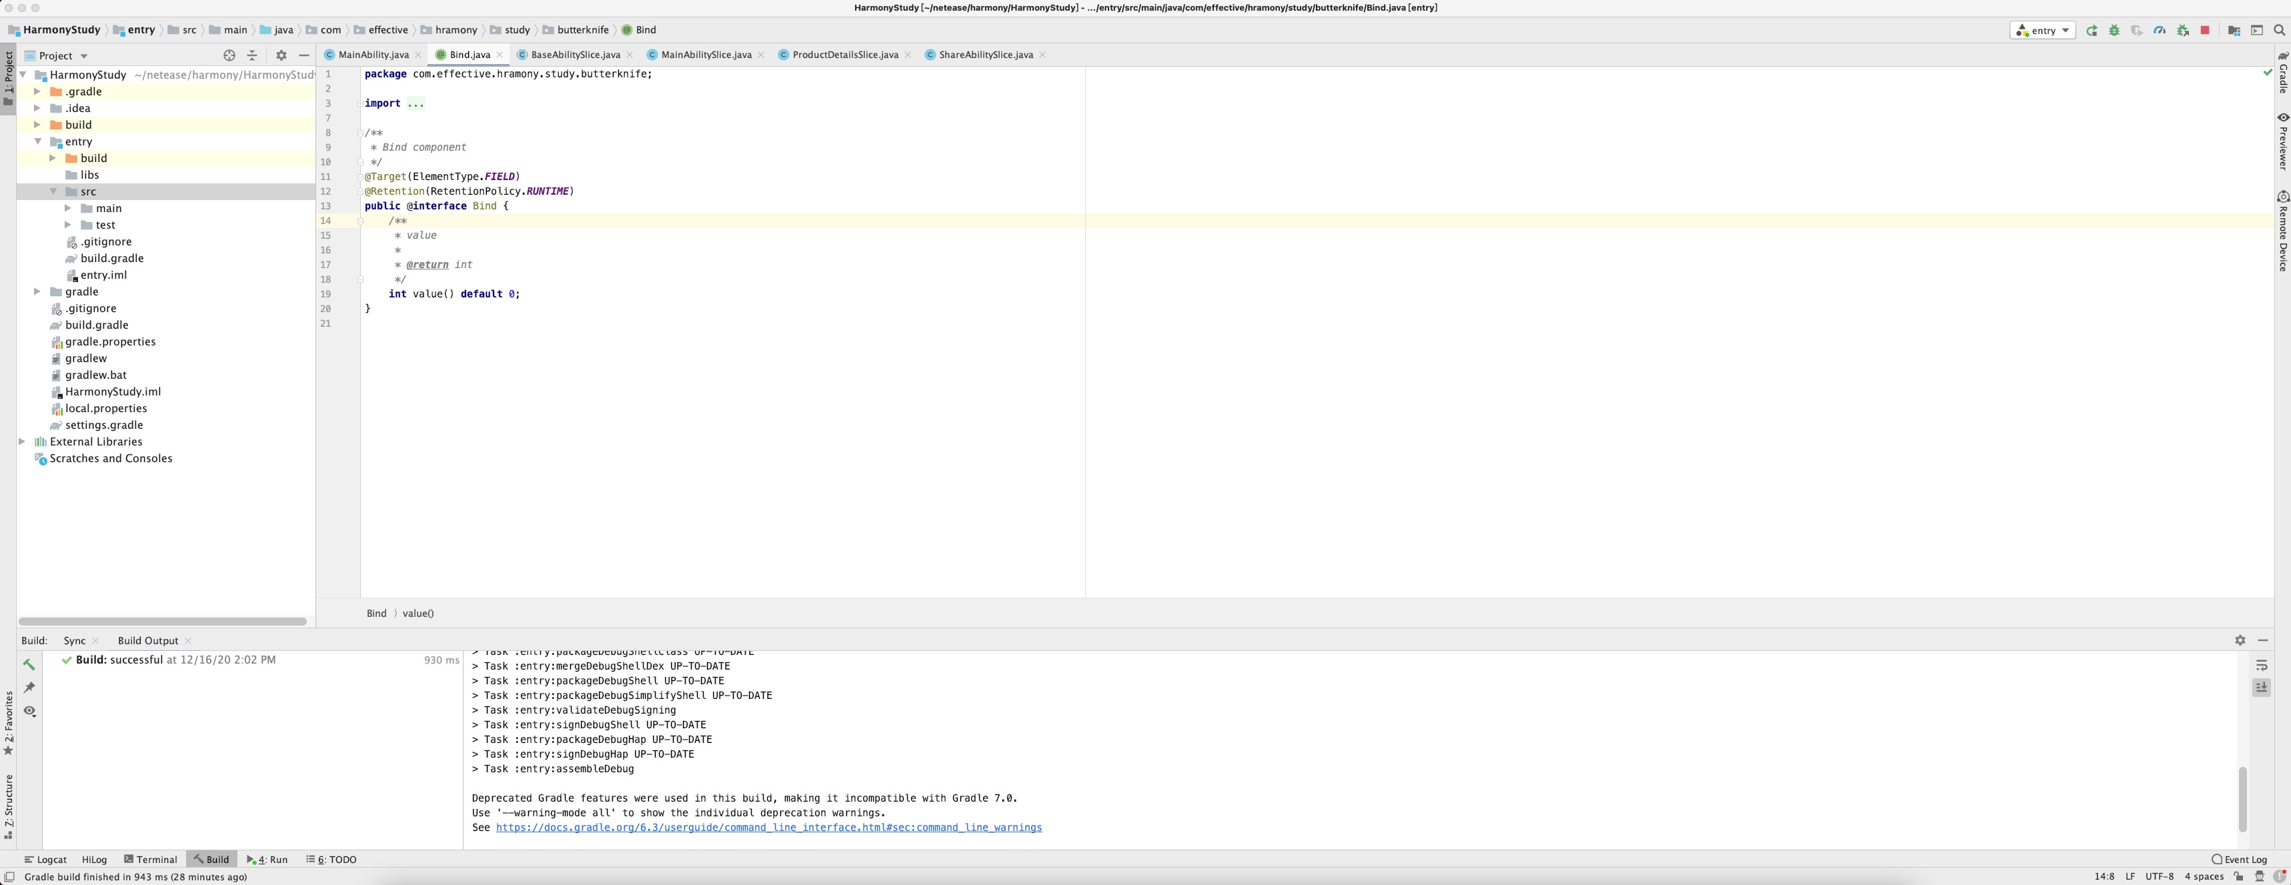Viewport: 2291px width, 885px height.
Task: Click the Search Everywhere magnifier icon
Action: coord(2280,30)
